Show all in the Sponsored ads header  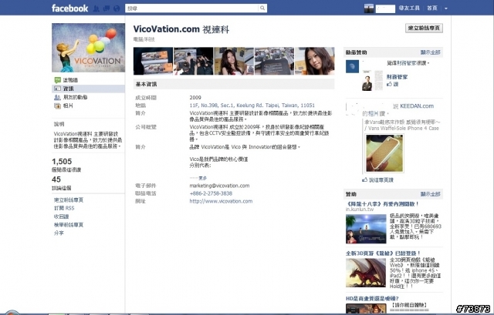pyautogui.click(x=431, y=194)
